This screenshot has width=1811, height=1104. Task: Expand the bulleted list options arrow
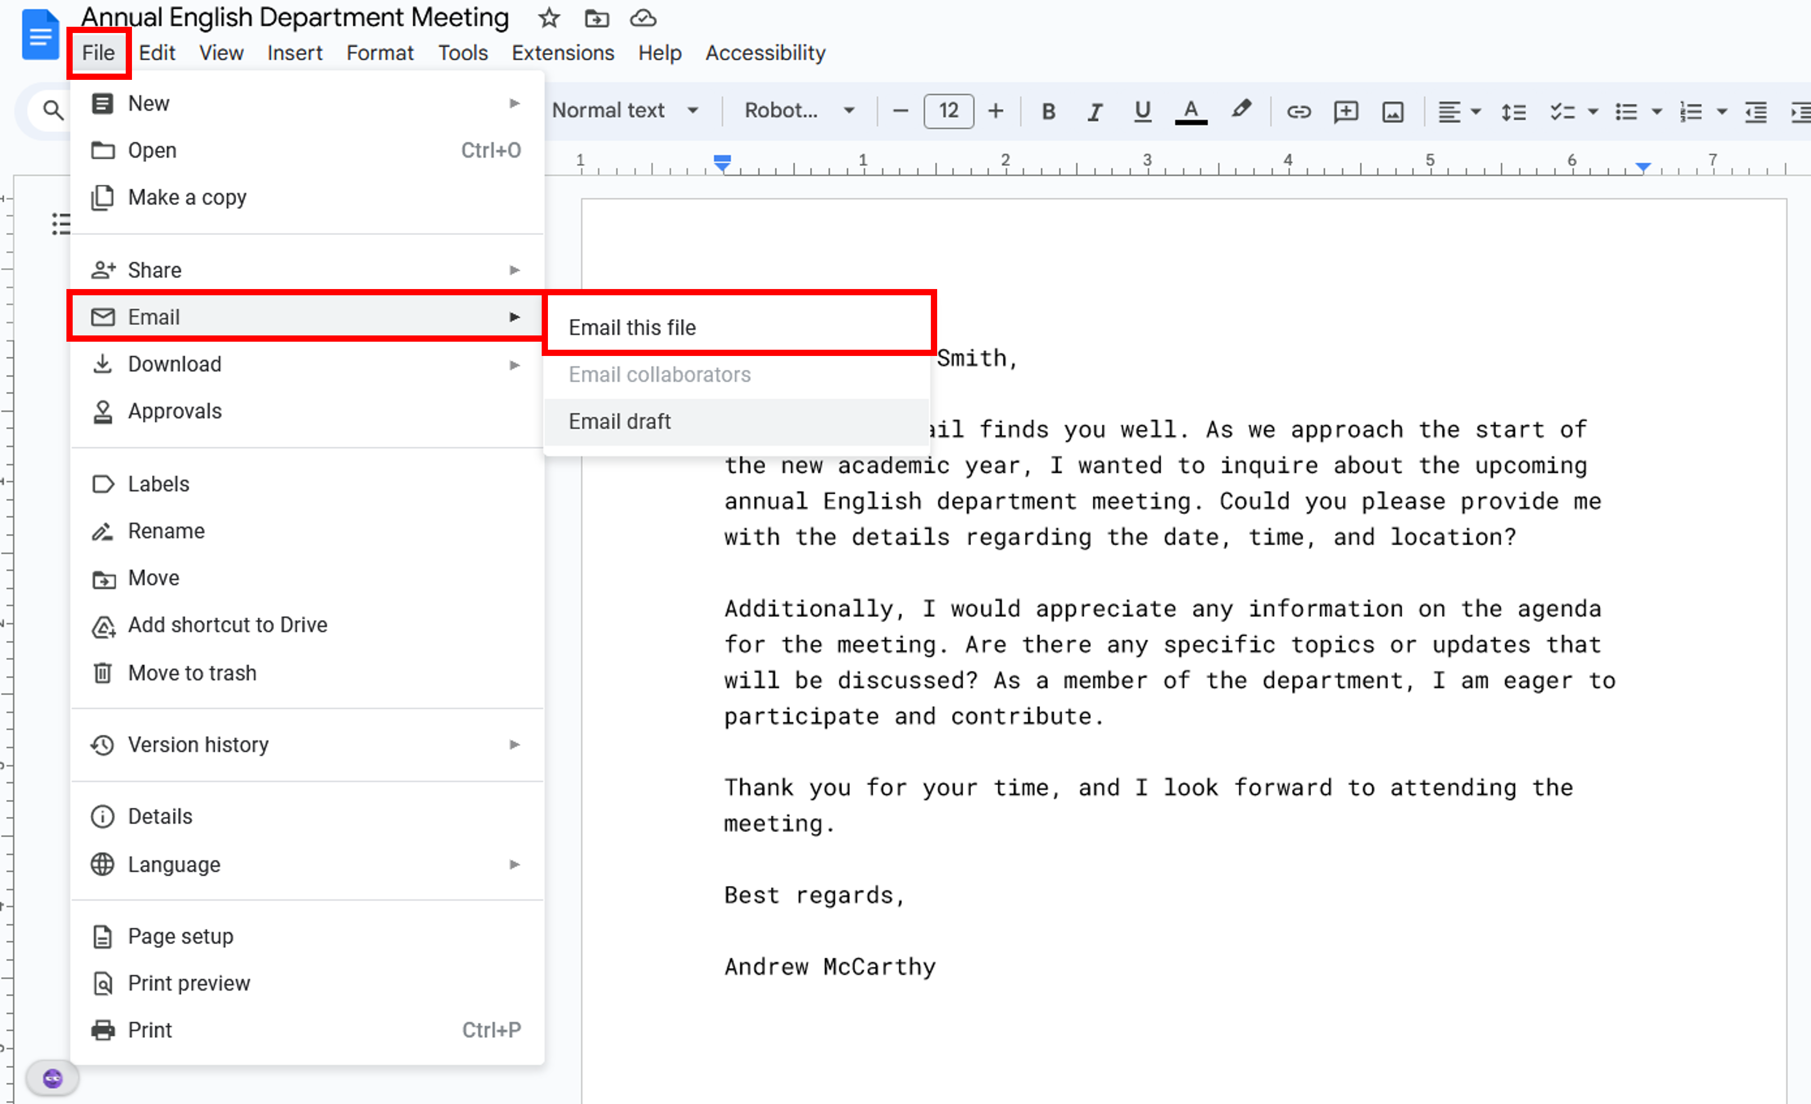click(x=1657, y=111)
